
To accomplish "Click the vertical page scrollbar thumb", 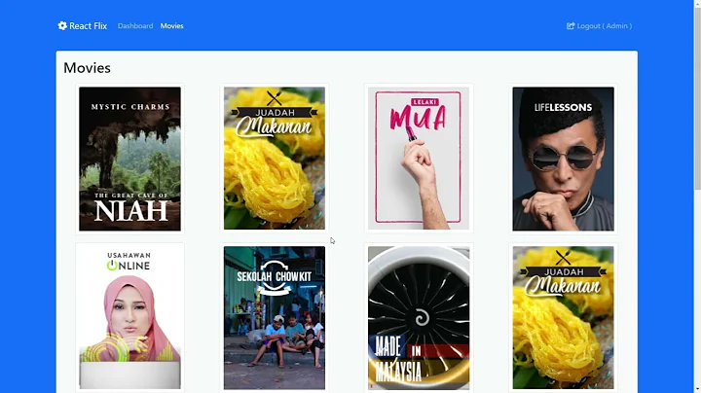I will 697,96.
